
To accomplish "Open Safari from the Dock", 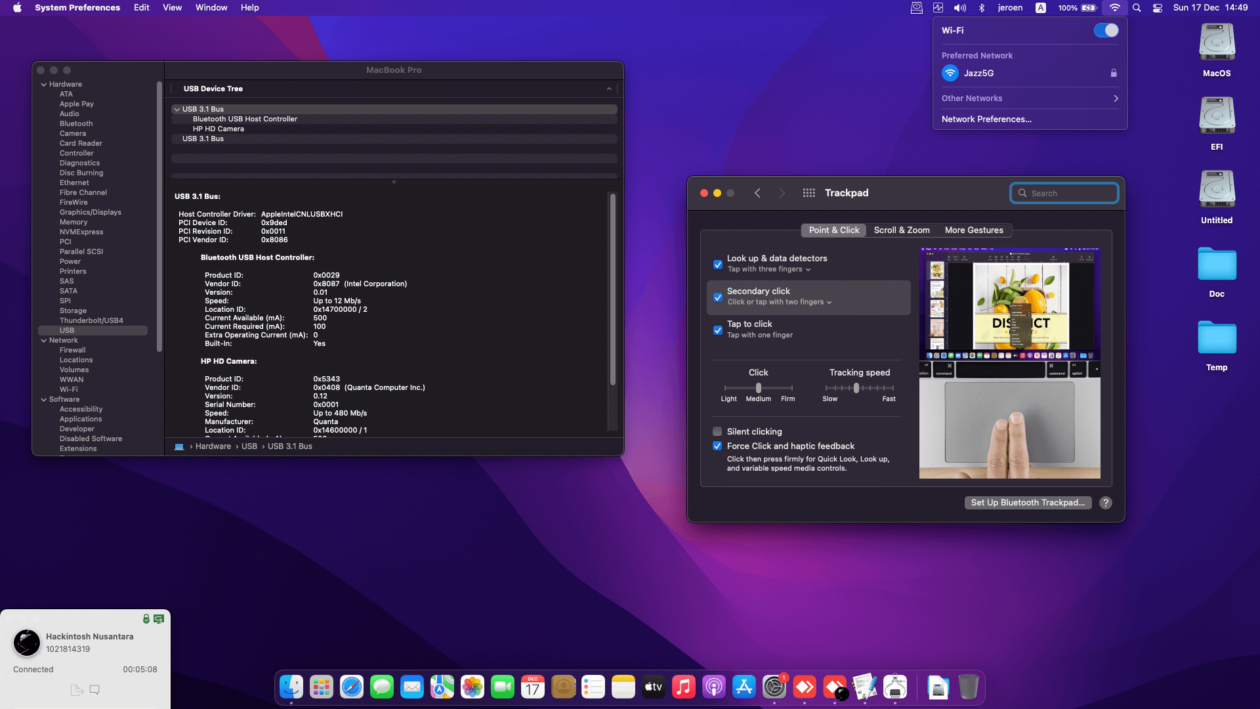I will 352,687.
